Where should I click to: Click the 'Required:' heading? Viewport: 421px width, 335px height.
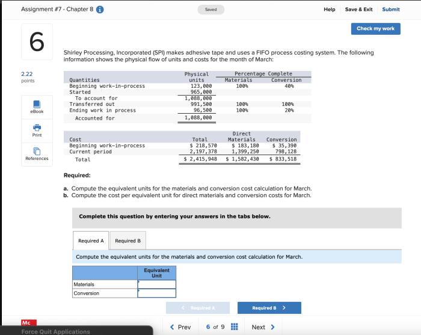[x=77, y=175]
